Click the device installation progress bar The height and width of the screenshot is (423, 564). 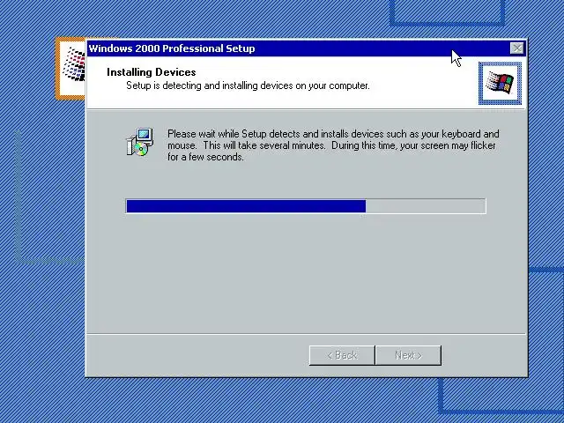click(306, 206)
